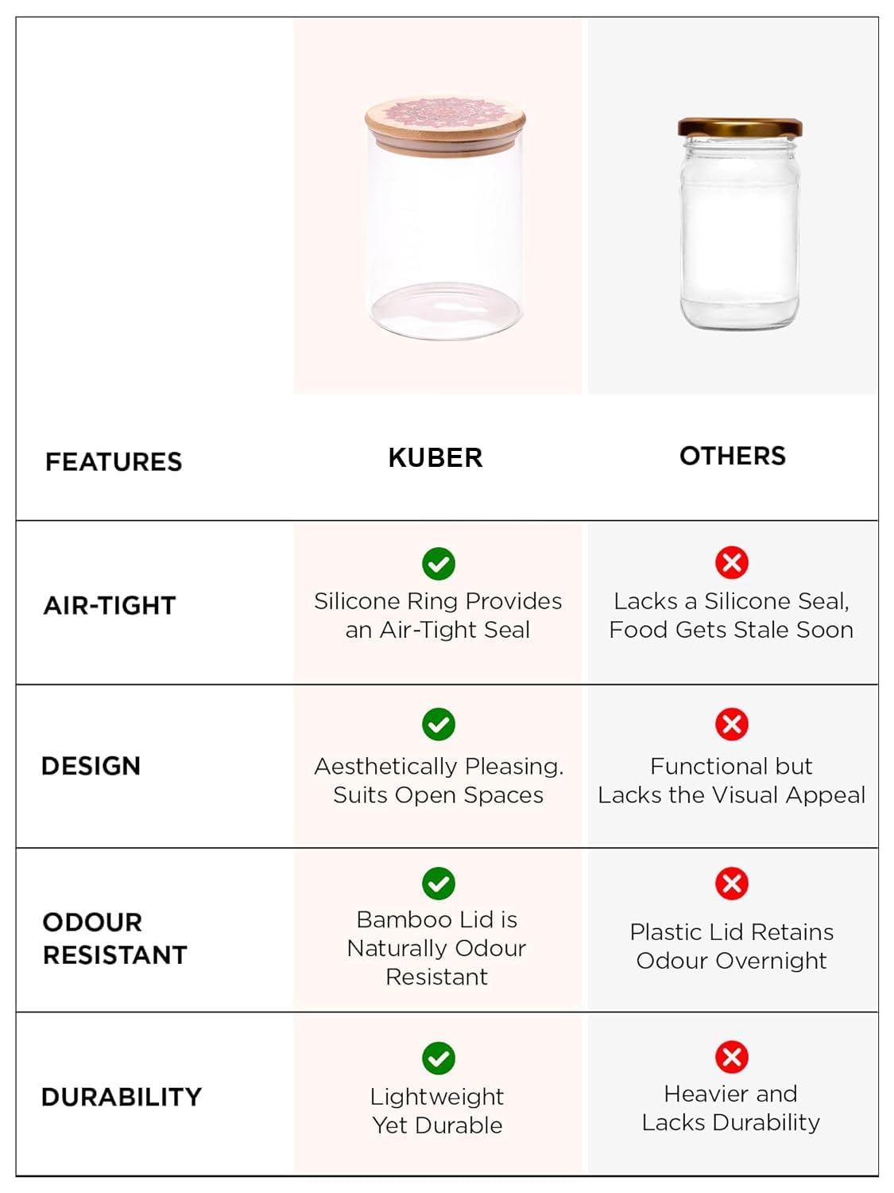Click the DURABILITY row label
Screen dimensions: 894x1193
tap(122, 1097)
